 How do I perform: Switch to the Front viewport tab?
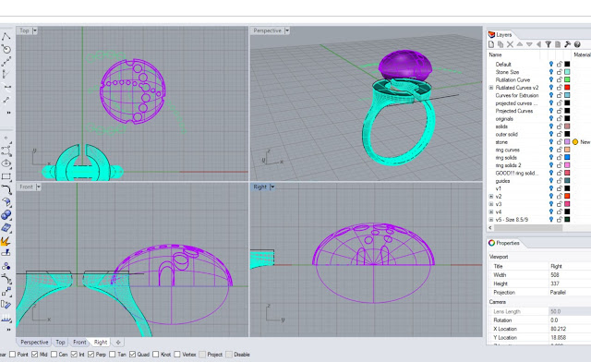point(79,342)
